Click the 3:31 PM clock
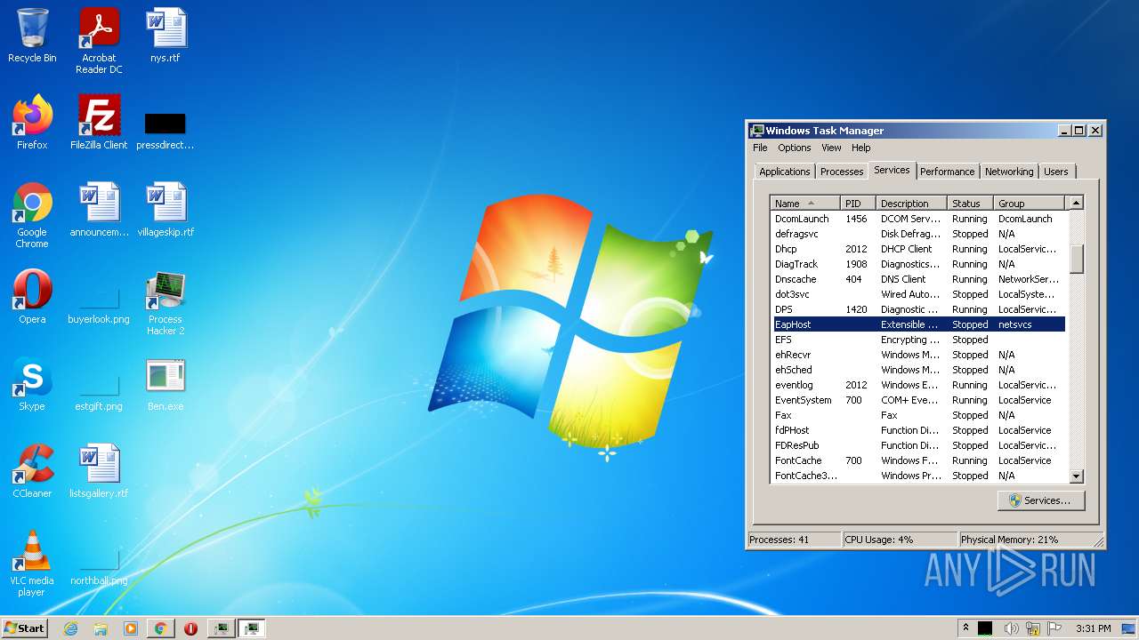This screenshot has height=640, width=1139. 1093,628
